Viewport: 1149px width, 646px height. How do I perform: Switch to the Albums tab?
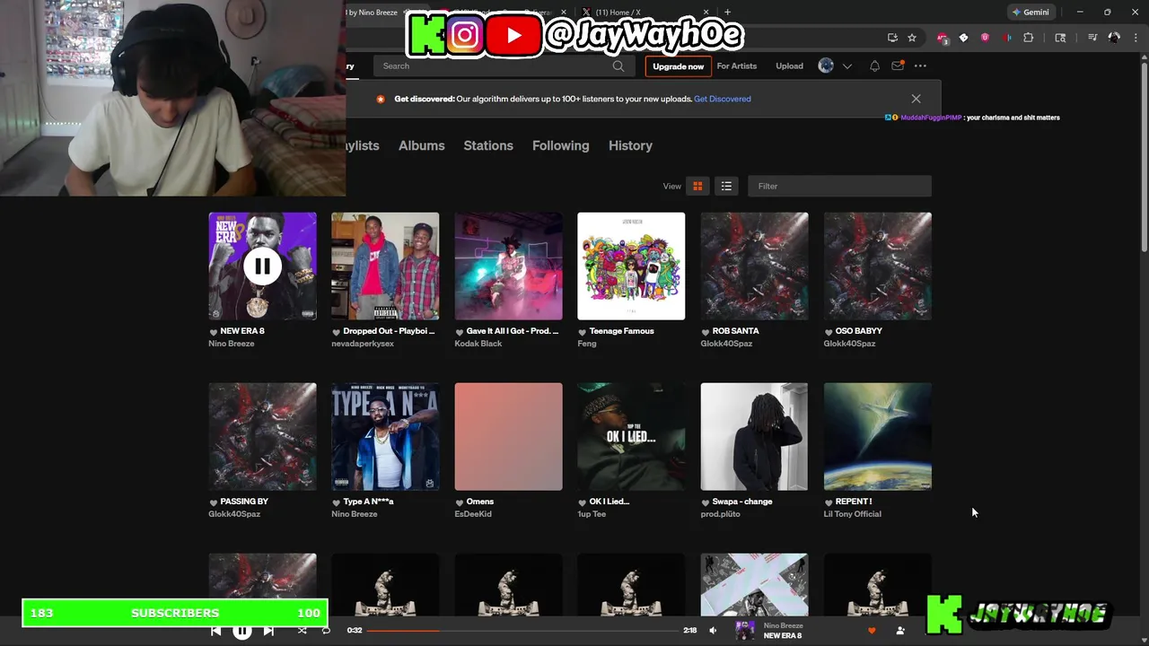(421, 145)
